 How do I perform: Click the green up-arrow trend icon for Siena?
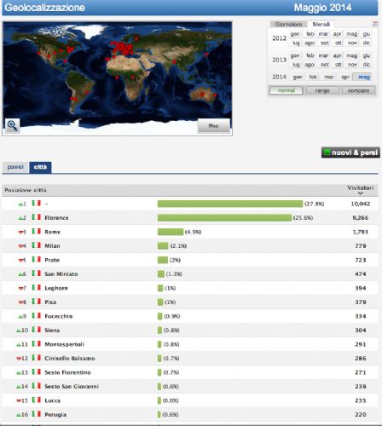pos(19,331)
